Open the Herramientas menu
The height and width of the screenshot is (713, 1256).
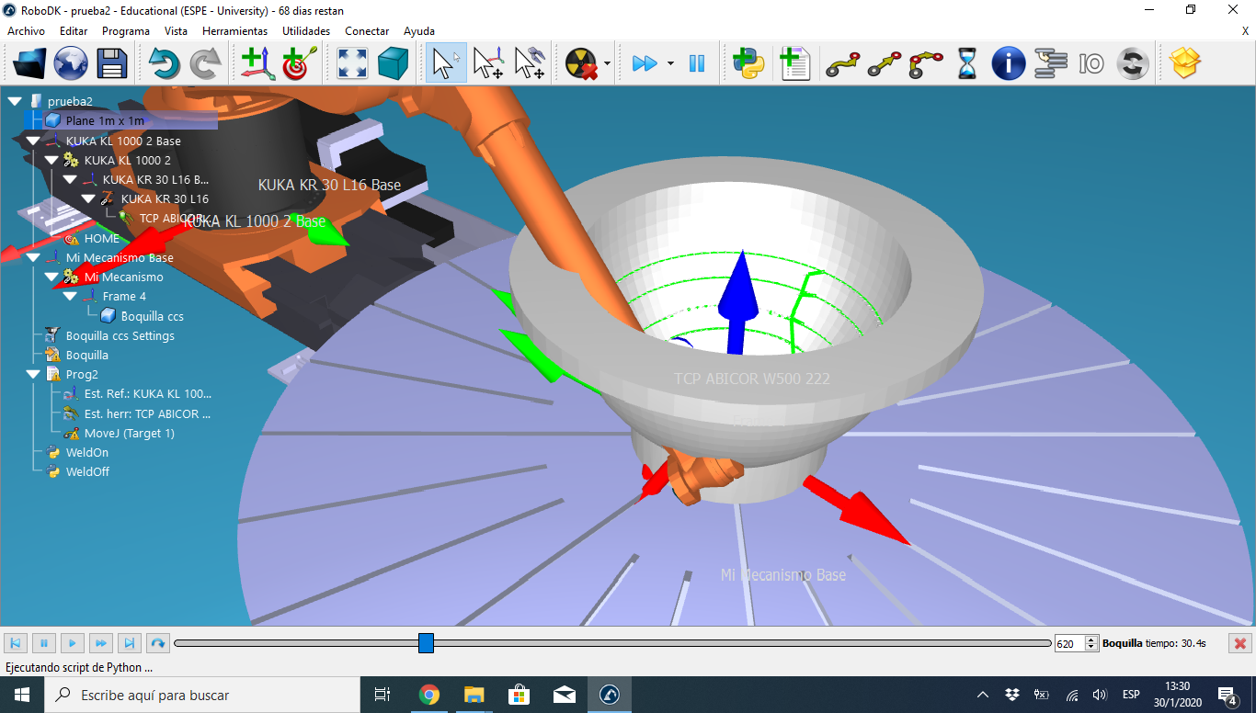(234, 31)
